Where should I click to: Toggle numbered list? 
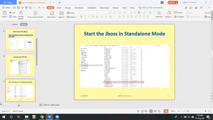pos(125,13)
